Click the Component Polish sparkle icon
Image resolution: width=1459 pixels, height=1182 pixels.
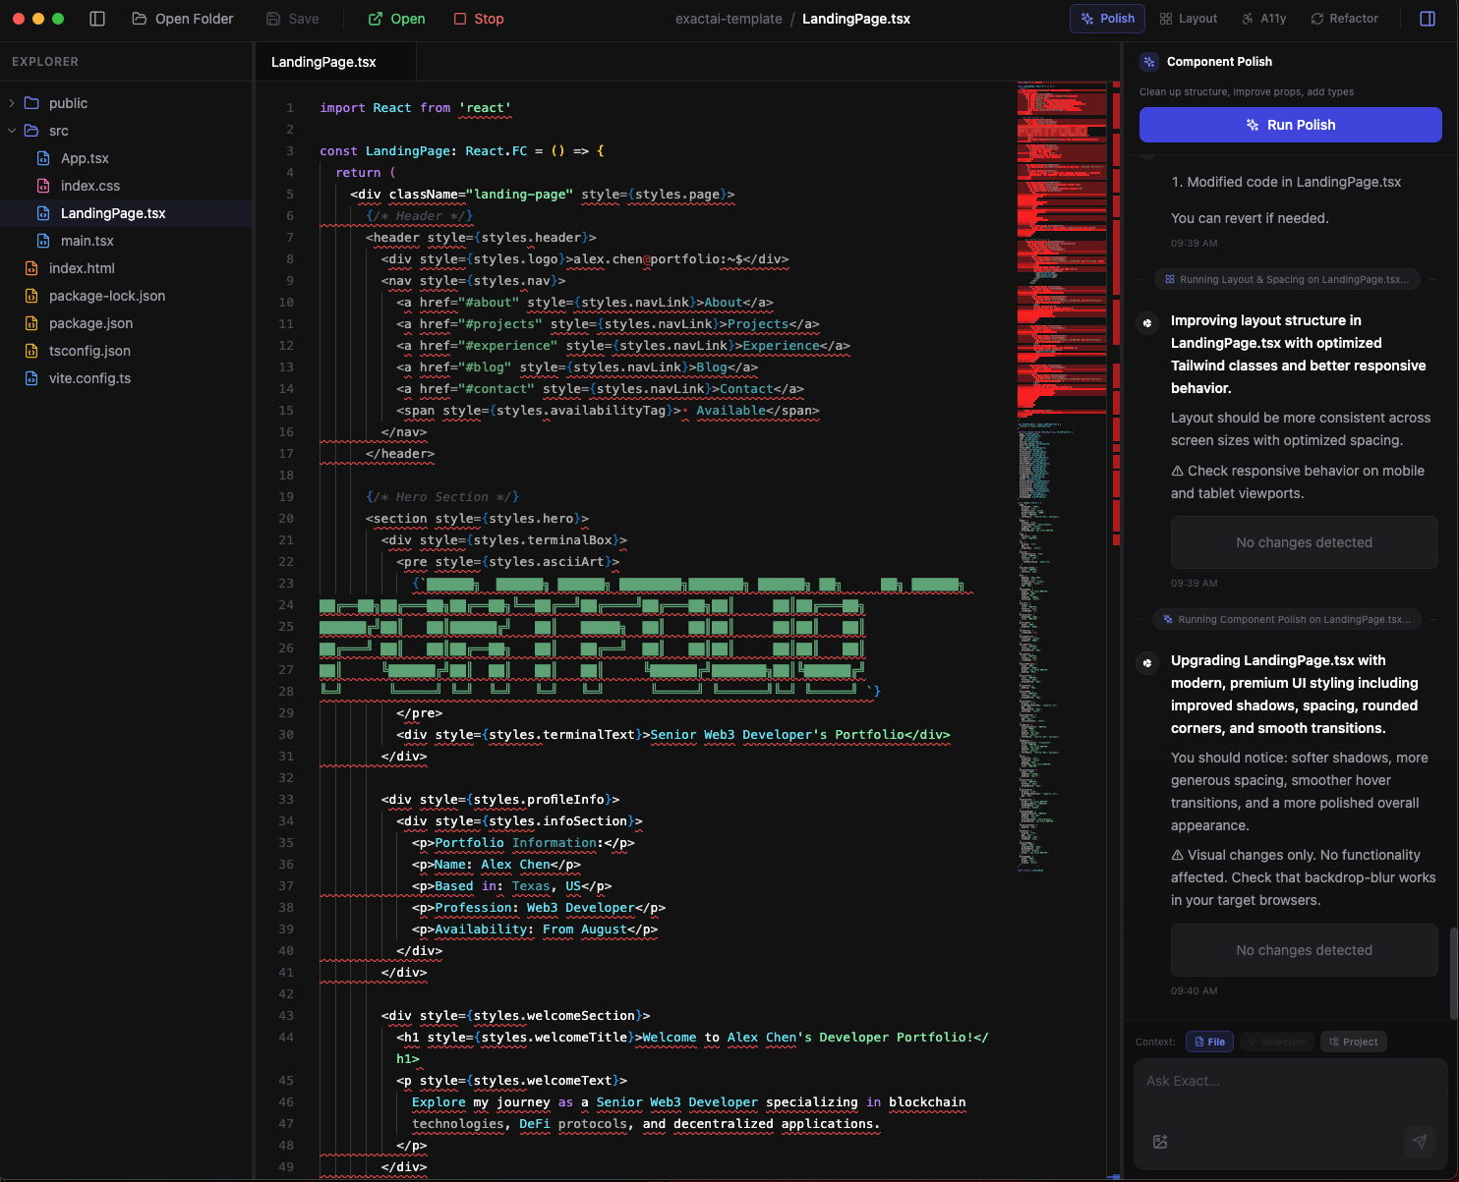[1148, 62]
